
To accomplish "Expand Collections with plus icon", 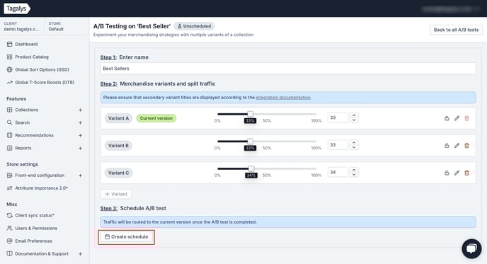I will tap(80, 110).
